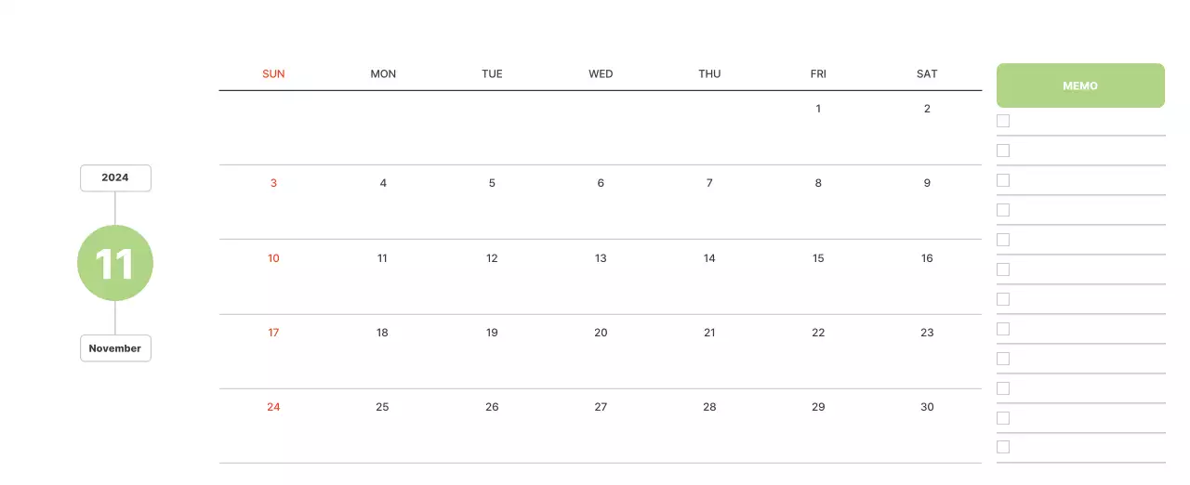Click the green month 11 circle
This screenshot has width=1190, height=485.
pyautogui.click(x=115, y=263)
